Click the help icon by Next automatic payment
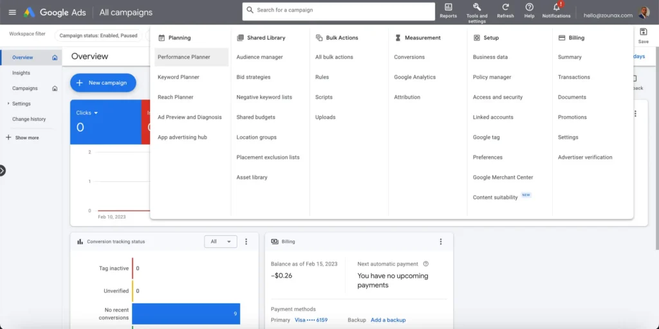 point(426,264)
